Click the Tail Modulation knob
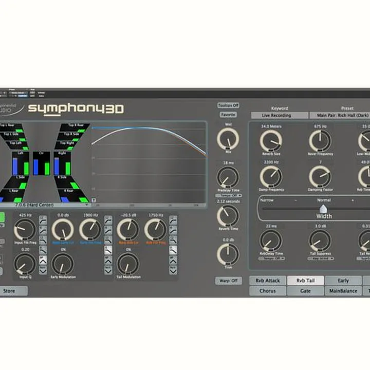The image size is (370, 370). 128,264
